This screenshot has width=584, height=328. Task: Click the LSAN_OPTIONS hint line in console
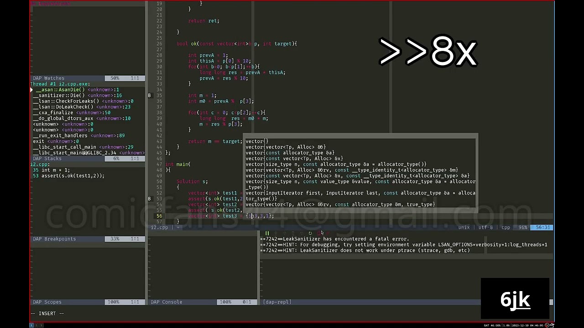pos(404,245)
